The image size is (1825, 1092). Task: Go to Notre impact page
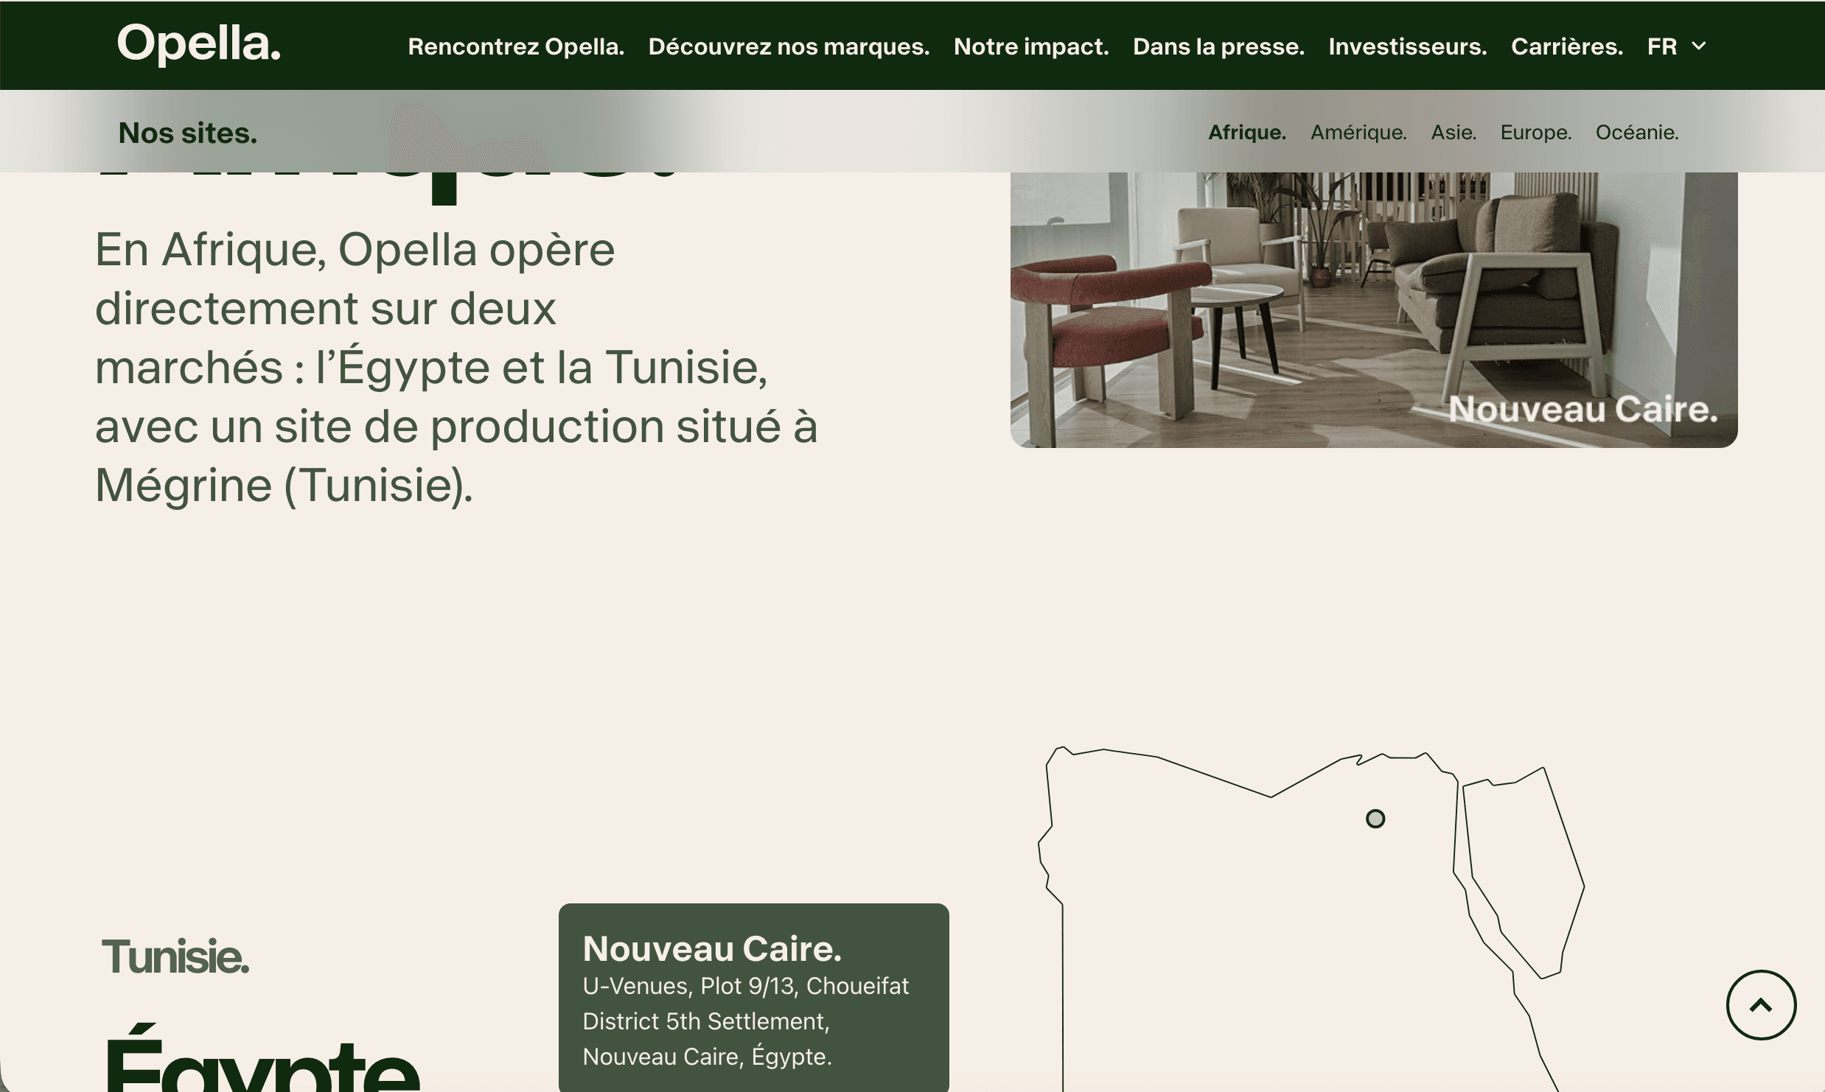[1030, 46]
